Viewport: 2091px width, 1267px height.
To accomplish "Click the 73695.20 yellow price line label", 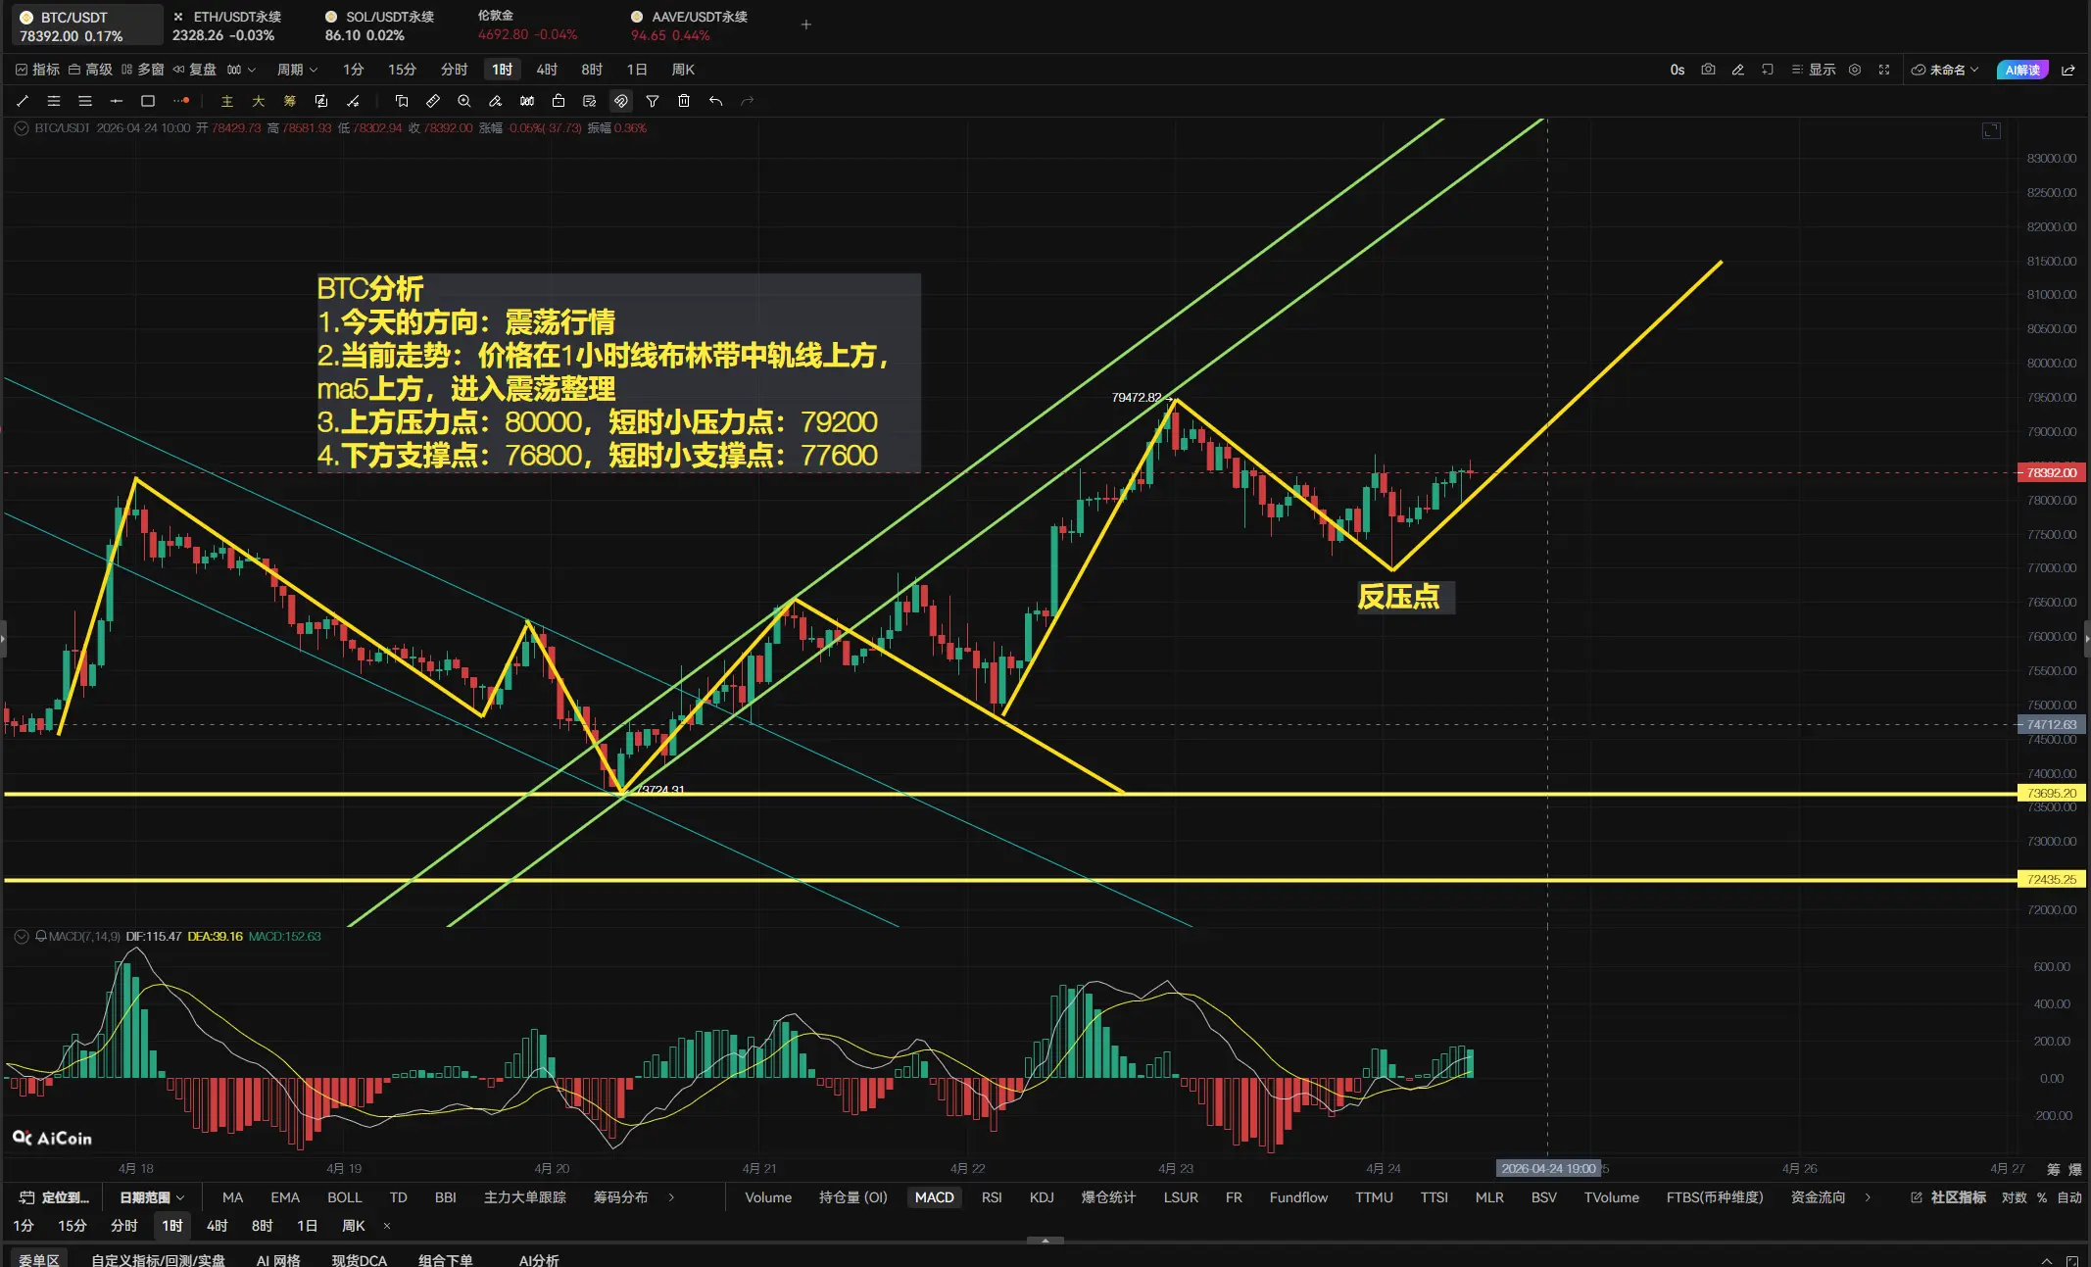I will [2051, 794].
